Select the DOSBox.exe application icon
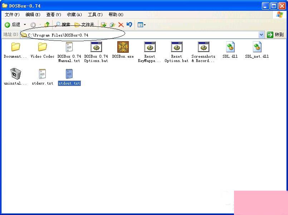288x215 pixels. pyautogui.click(x=123, y=47)
